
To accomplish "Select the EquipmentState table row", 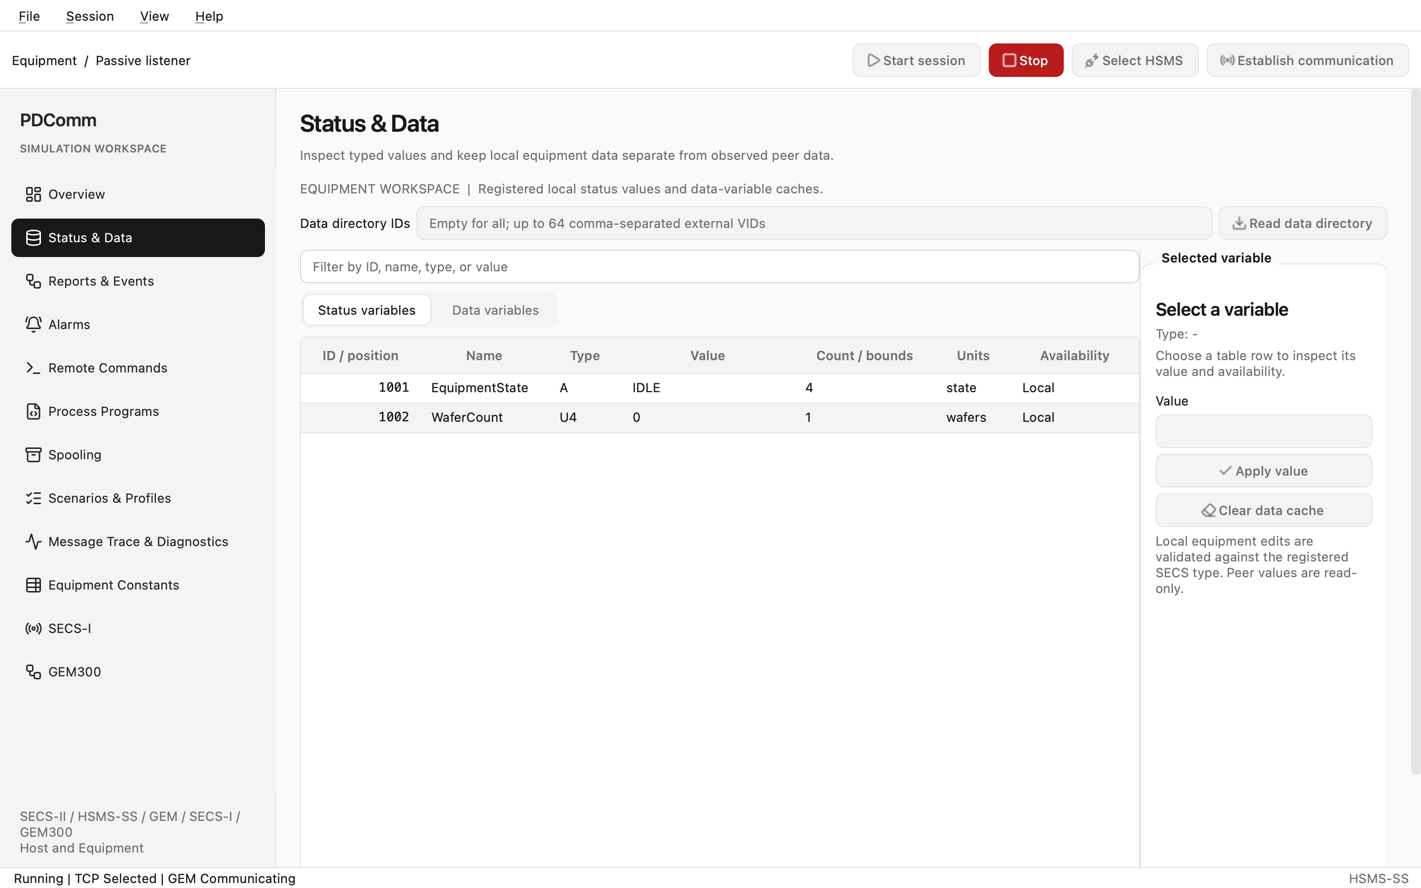I will (719, 388).
